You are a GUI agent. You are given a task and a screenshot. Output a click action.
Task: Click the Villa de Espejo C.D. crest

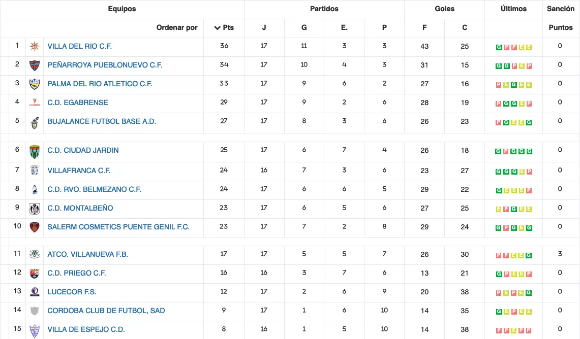[35, 330]
